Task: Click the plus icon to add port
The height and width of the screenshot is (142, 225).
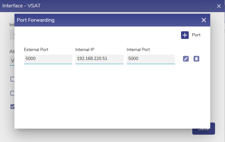Action: 185,35
